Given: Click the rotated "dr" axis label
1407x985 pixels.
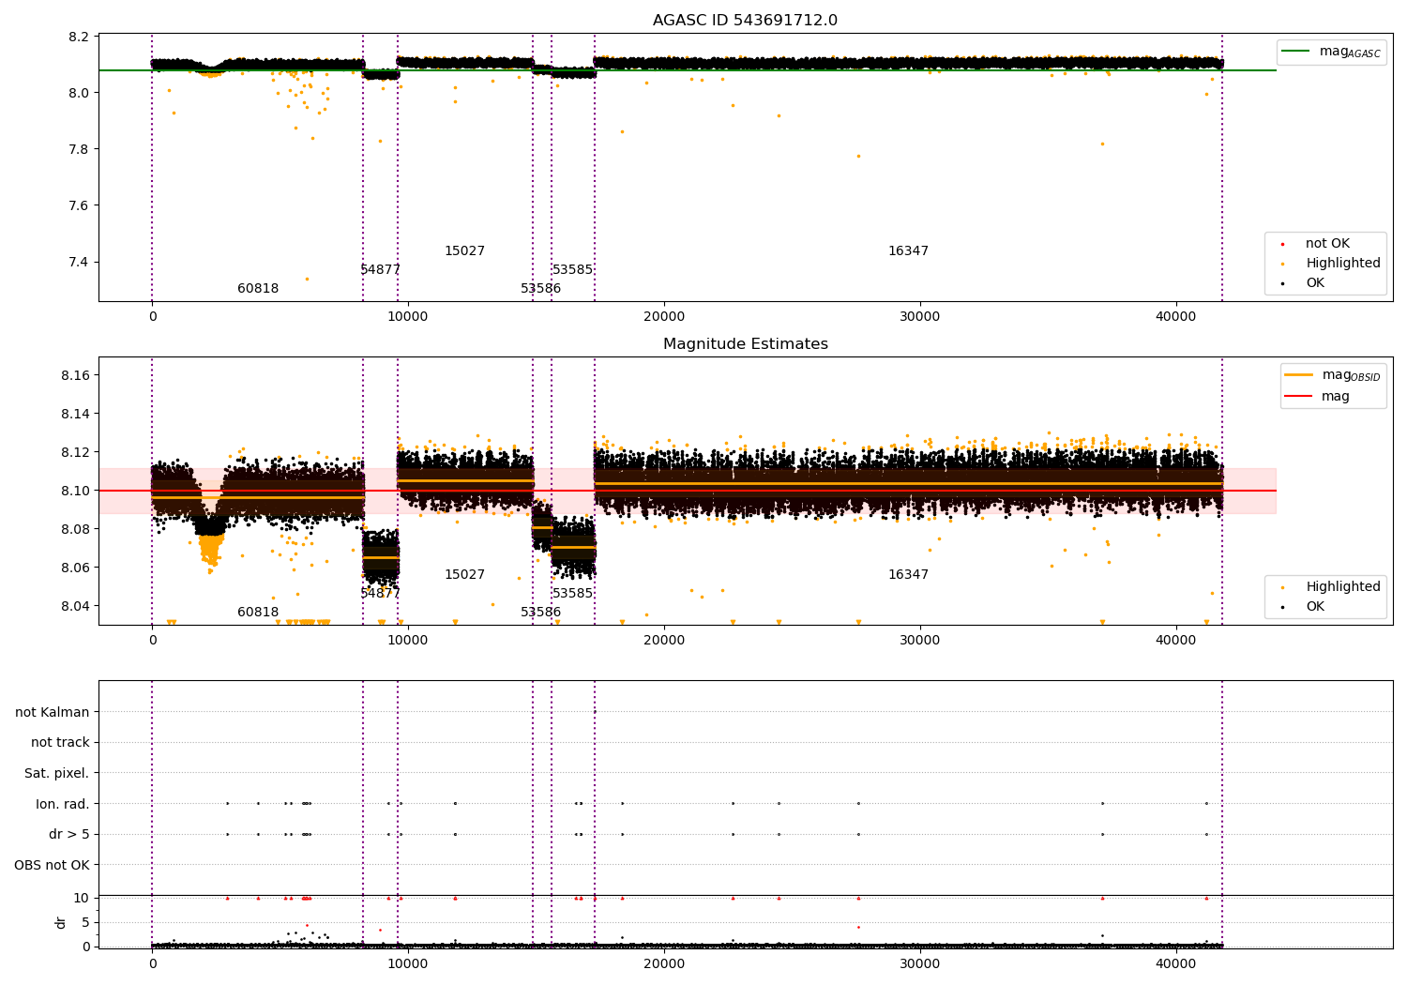Looking at the screenshot, I should pyautogui.click(x=61, y=922).
